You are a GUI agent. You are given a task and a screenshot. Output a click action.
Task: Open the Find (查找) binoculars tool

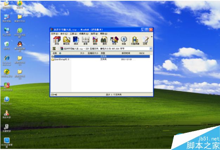(x=104, y=40)
